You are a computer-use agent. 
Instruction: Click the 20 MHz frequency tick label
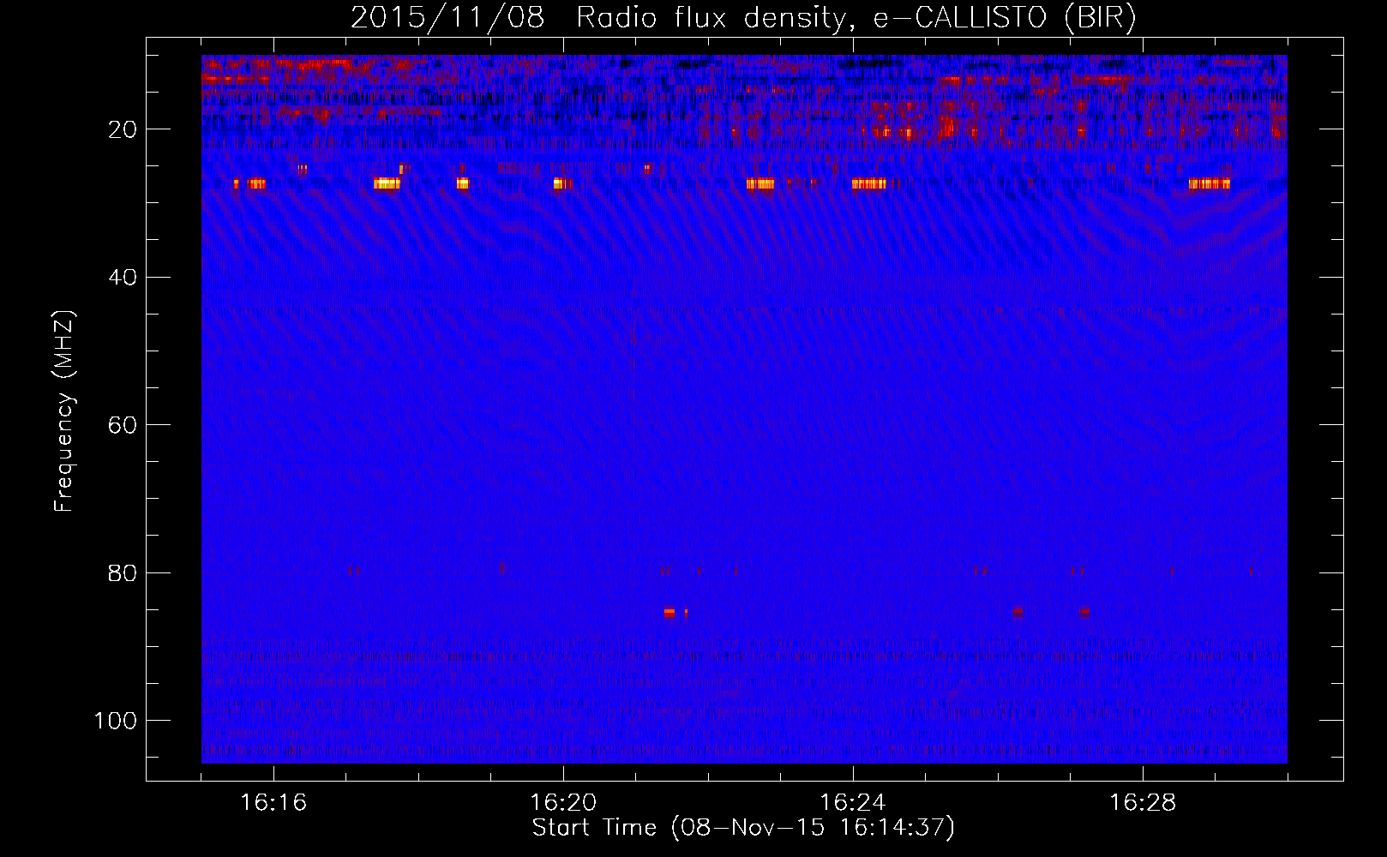point(123,129)
